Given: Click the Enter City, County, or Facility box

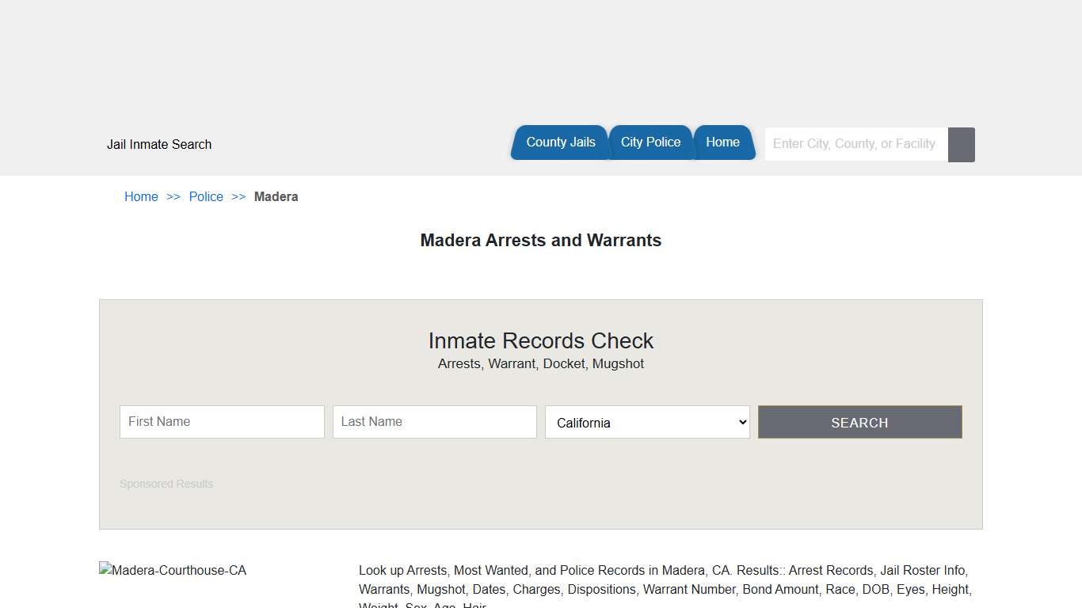Looking at the screenshot, I should 854,143.
